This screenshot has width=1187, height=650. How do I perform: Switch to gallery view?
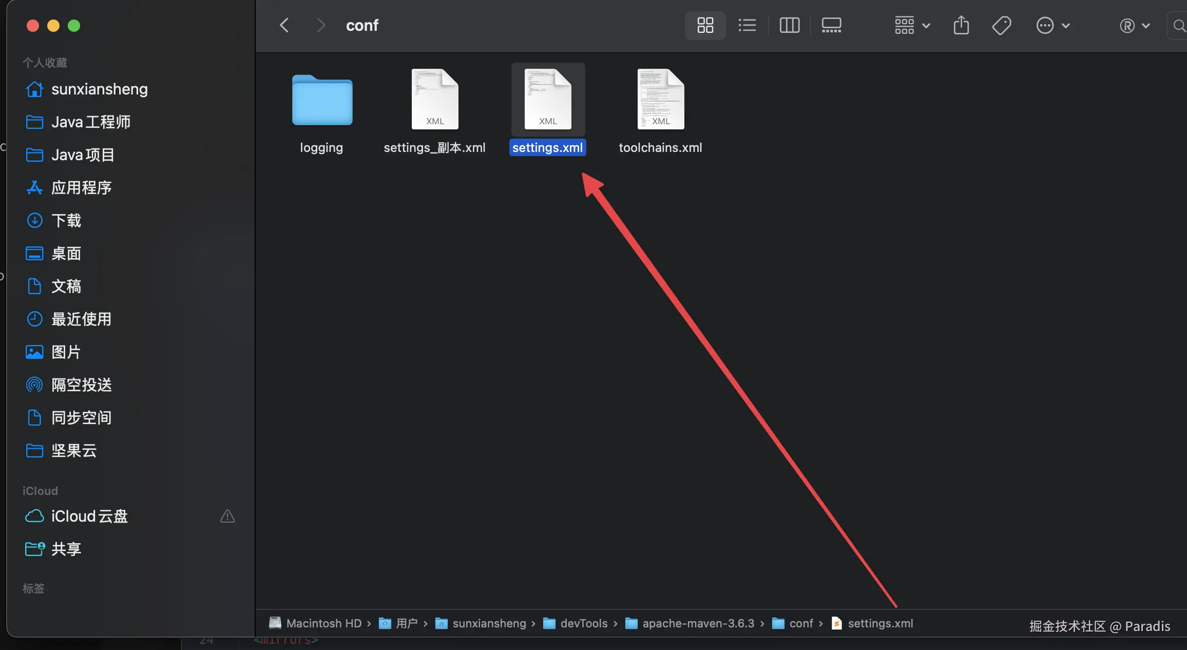[x=831, y=25]
